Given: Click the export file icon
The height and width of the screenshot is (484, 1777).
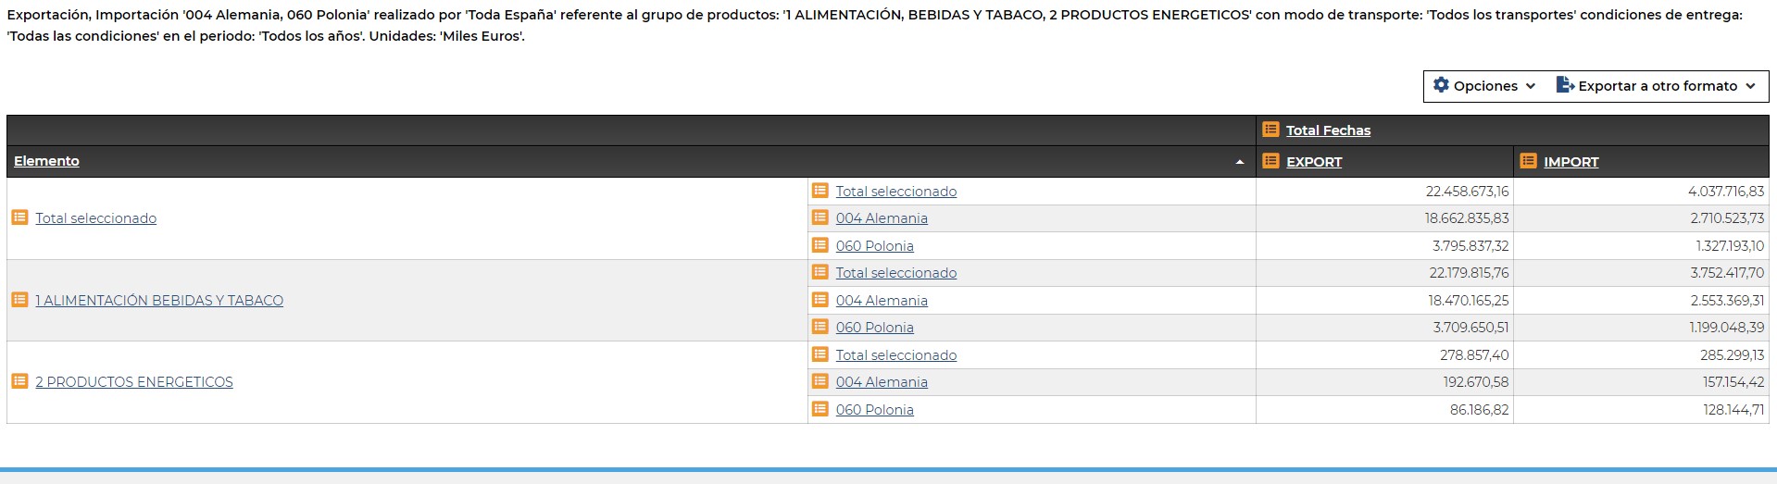Looking at the screenshot, I should 1565,85.
